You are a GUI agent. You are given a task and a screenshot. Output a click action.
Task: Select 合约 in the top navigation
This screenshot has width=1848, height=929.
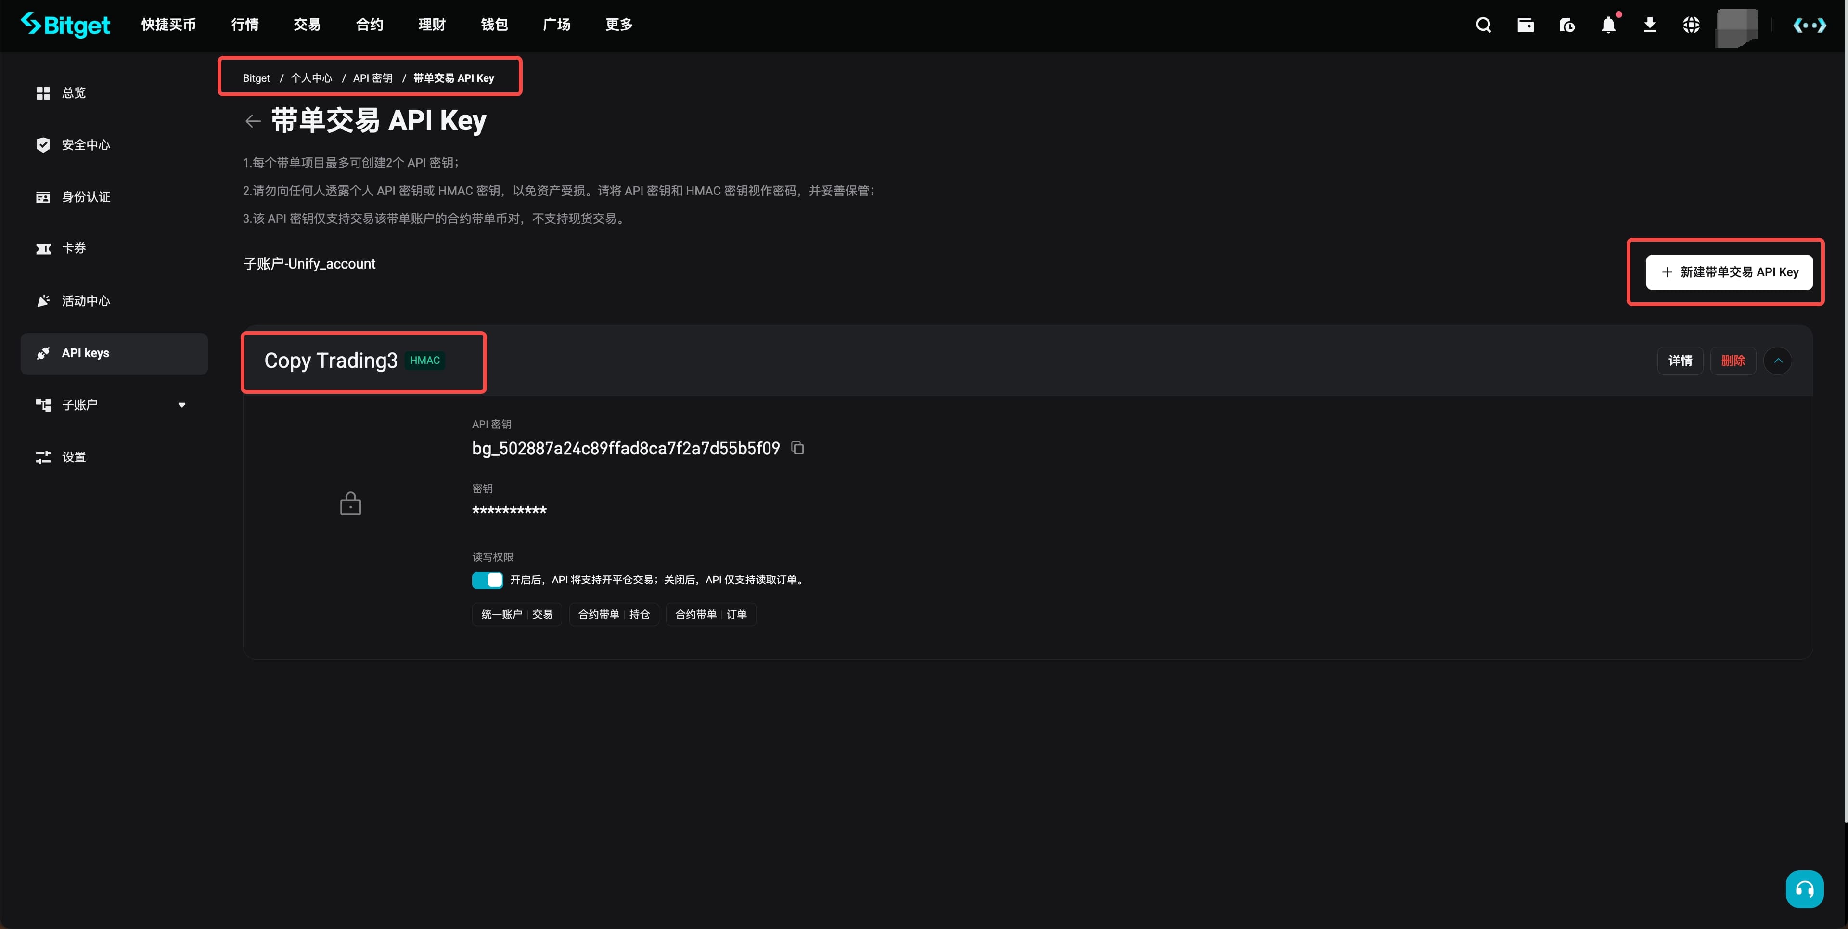[x=369, y=25]
